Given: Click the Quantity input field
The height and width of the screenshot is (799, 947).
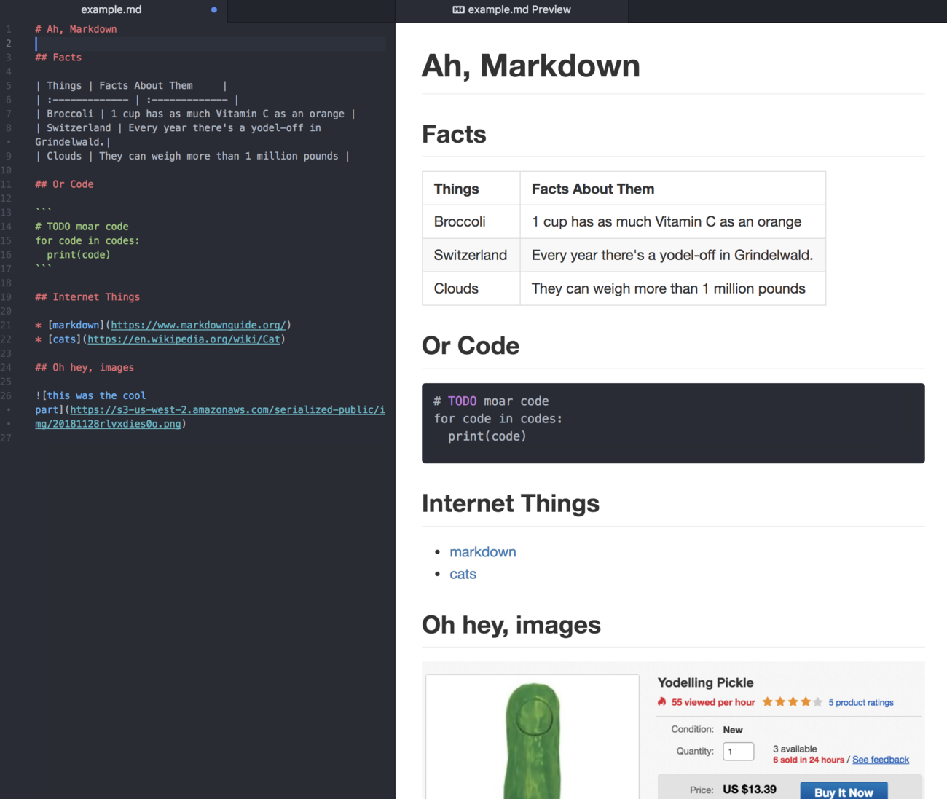Looking at the screenshot, I should click(738, 752).
